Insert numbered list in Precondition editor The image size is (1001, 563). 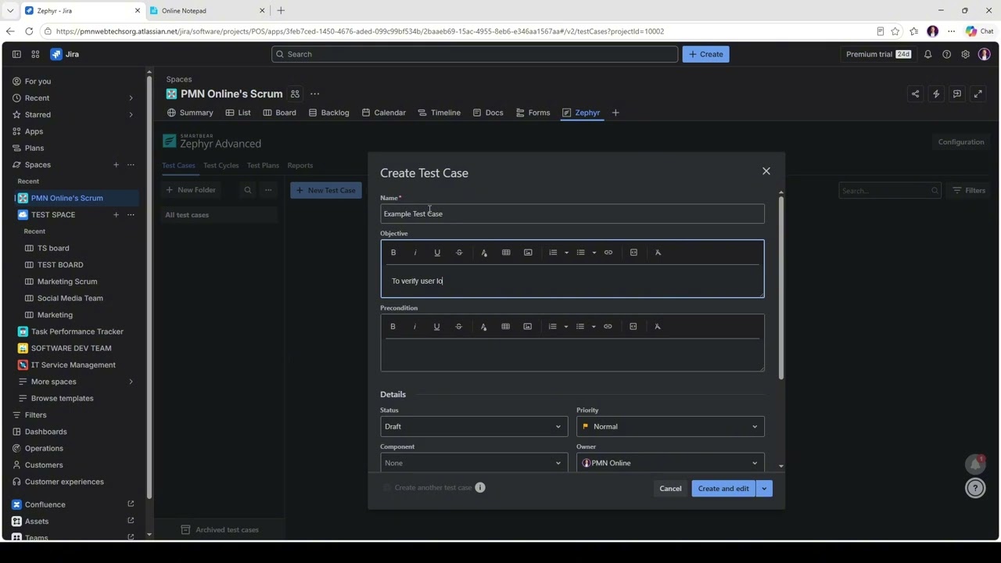tap(552, 327)
